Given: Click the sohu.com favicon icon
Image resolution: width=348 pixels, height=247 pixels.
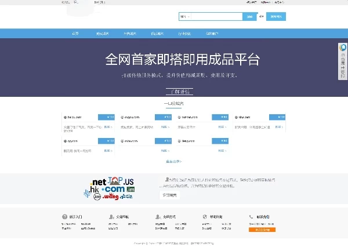Looking at the screenshot, I should [x=122, y=141].
